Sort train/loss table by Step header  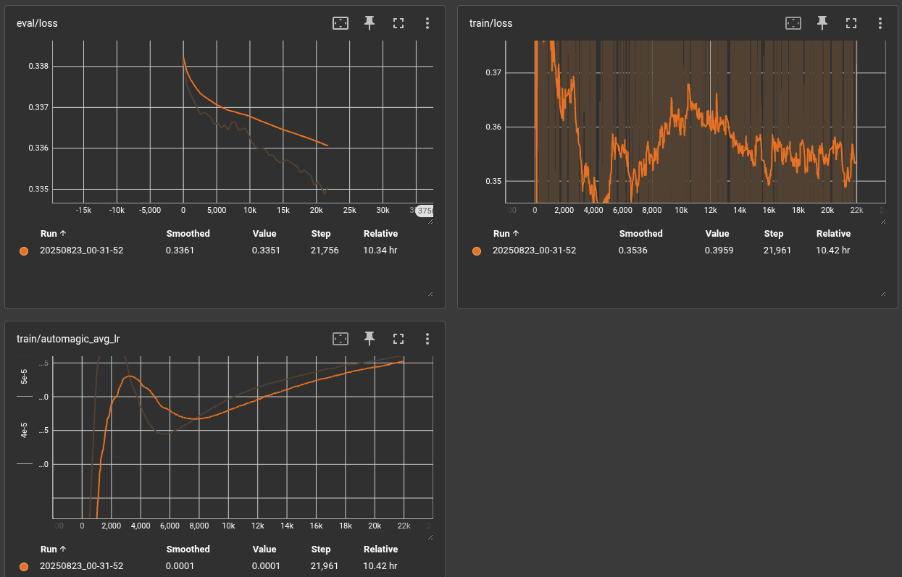774,234
